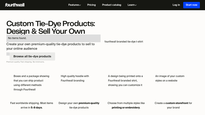The height and width of the screenshot is (115, 205).
Task: Select the custom styles website image
Action: coord(170,78)
